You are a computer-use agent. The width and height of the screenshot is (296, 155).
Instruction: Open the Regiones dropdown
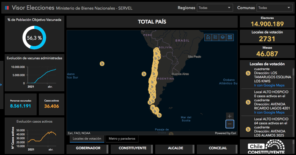pyautogui.click(x=215, y=8)
